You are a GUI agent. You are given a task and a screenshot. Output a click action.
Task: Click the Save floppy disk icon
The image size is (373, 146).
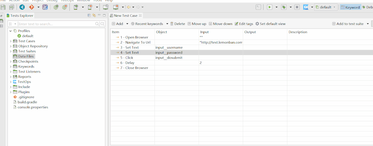(3, 7)
